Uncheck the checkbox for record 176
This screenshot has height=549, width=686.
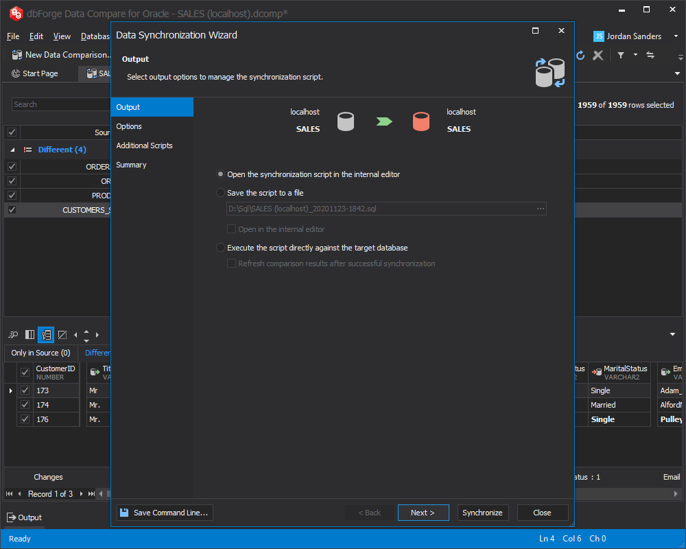point(25,419)
